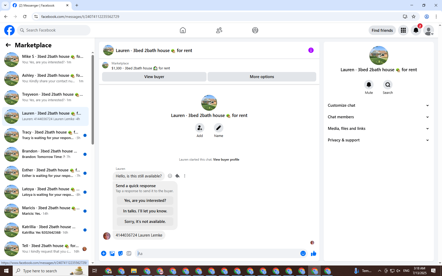The width and height of the screenshot is (442, 276).
Task: Open Ashley conversation
Action: (x=45, y=78)
